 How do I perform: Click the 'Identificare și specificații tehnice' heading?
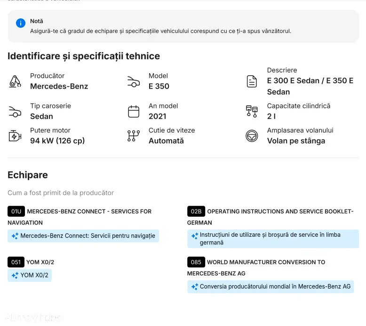coord(84,56)
